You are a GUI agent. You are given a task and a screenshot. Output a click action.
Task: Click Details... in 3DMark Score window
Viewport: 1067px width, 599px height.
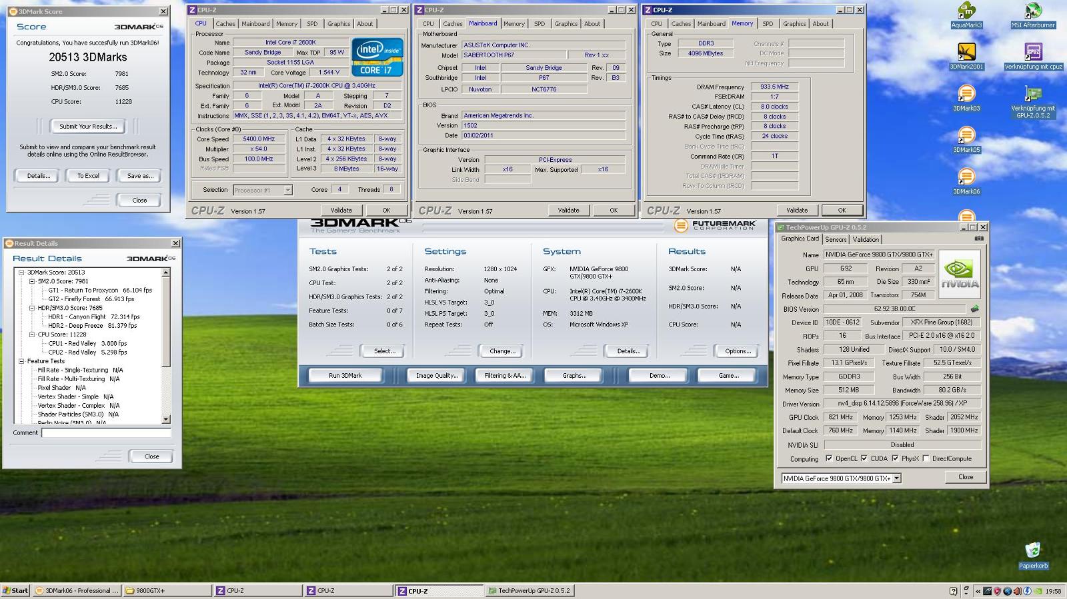pos(37,176)
